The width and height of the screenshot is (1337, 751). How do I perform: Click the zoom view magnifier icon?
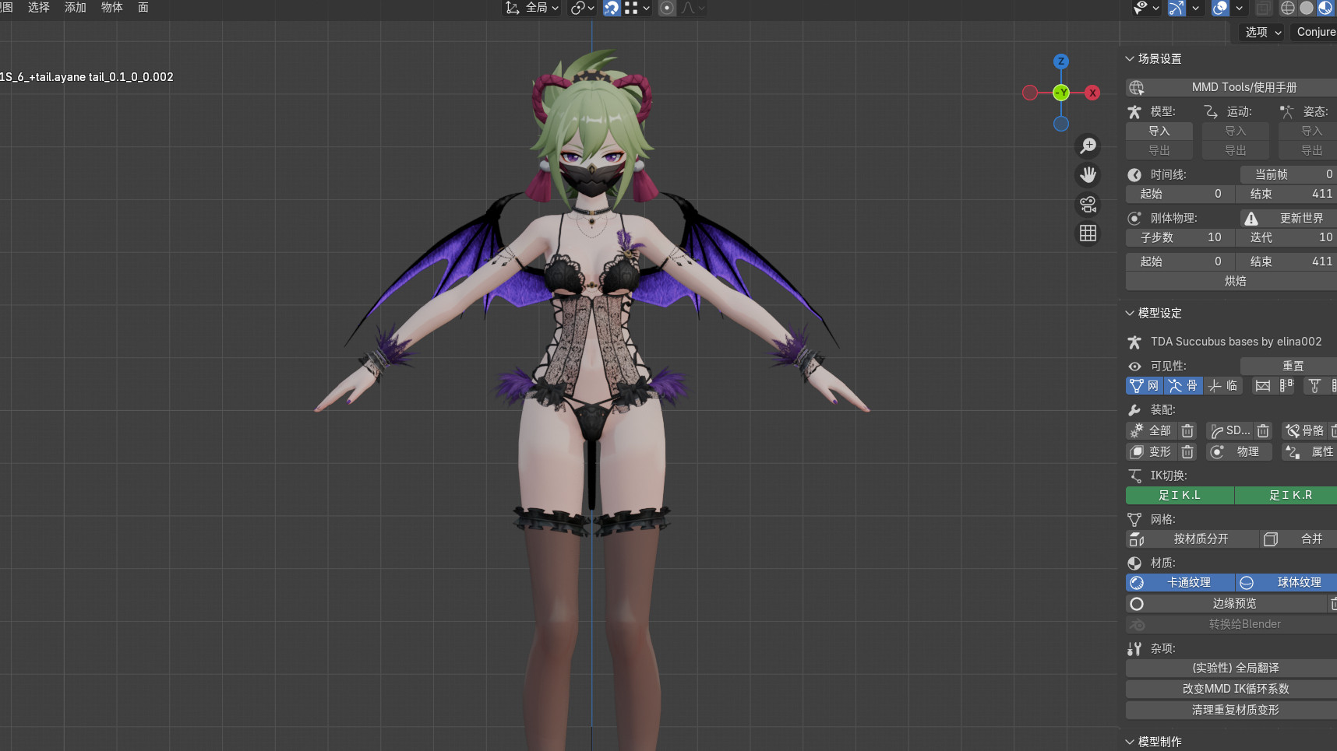click(1088, 146)
